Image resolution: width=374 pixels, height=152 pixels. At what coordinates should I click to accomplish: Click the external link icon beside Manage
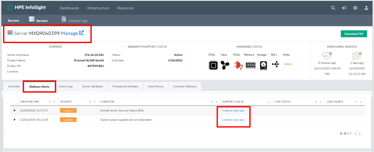click(x=81, y=33)
